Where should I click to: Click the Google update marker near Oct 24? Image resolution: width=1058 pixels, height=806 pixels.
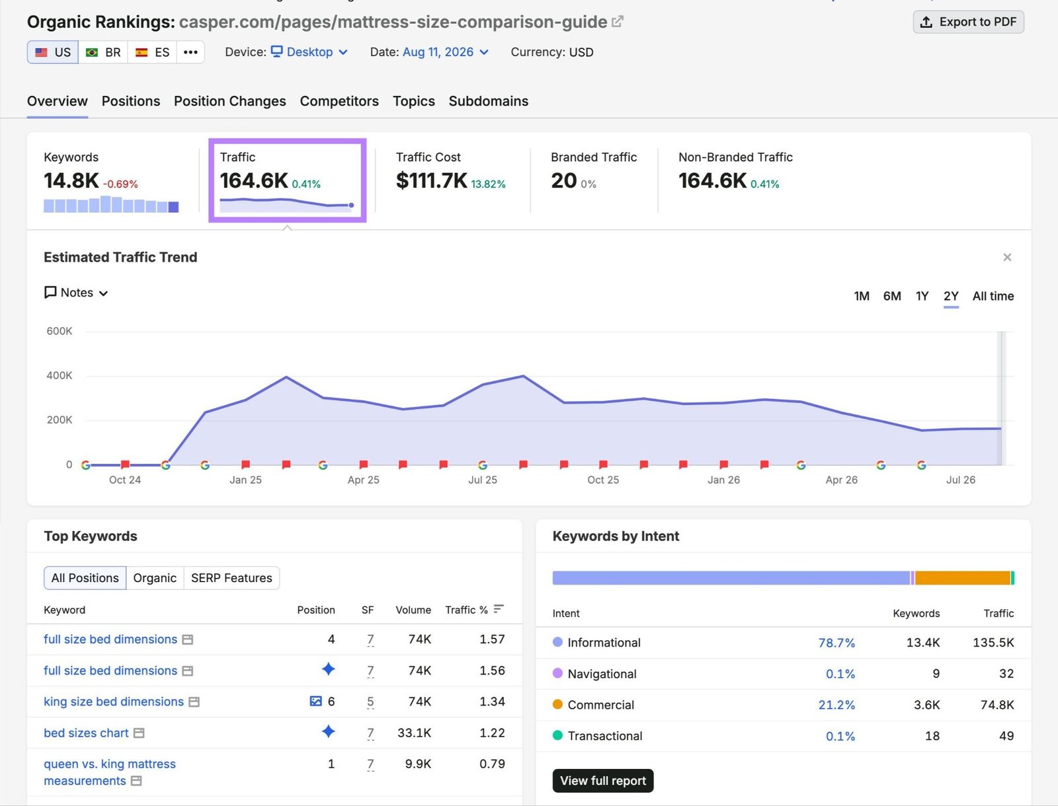coord(85,465)
